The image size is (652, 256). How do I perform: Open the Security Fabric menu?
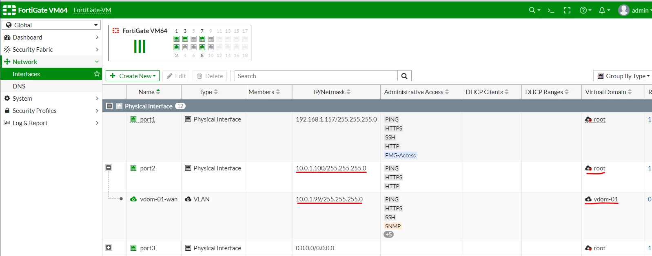51,49
